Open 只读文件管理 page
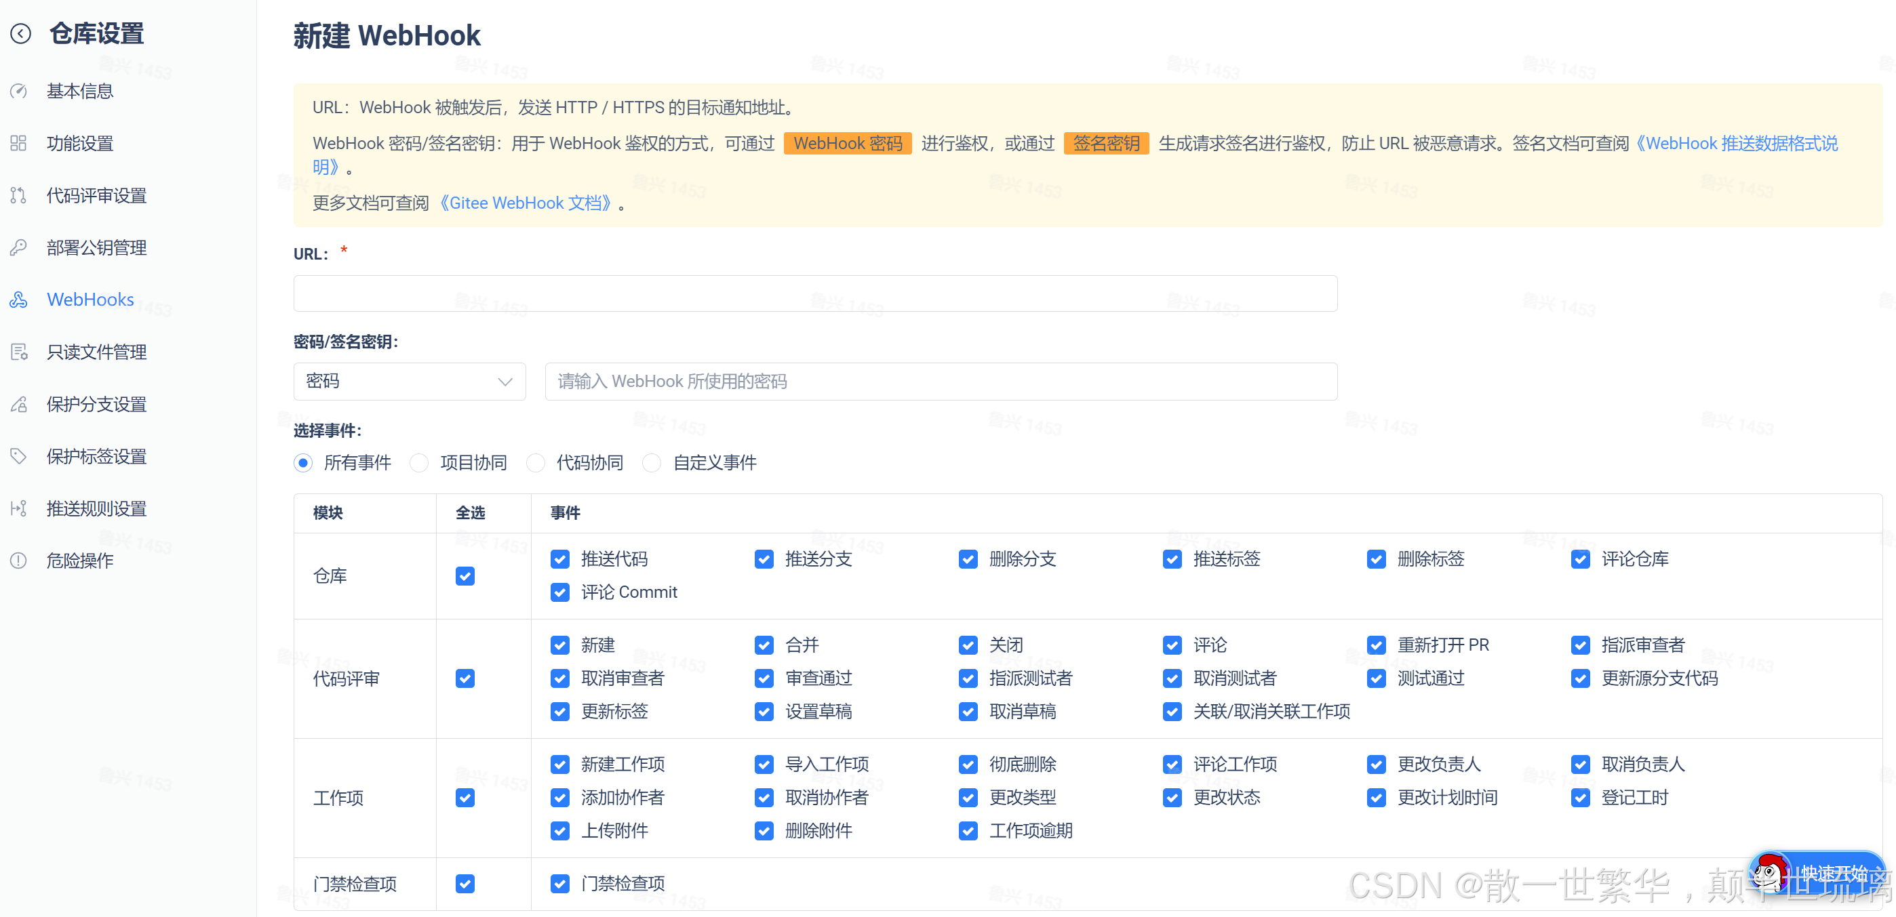The width and height of the screenshot is (1896, 917). point(96,352)
